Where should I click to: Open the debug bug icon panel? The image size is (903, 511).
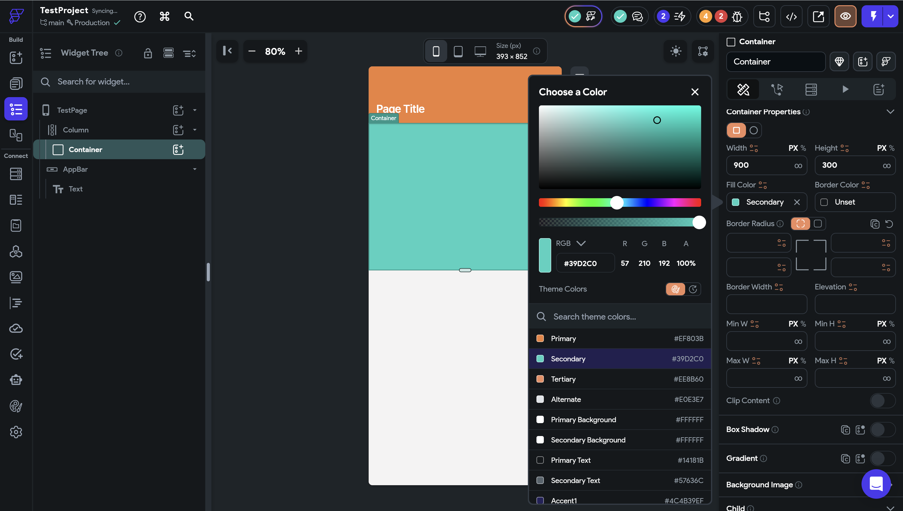pyautogui.click(x=737, y=17)
